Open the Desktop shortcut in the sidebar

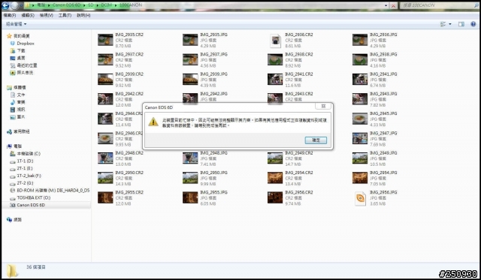click(x=21, y=58)
